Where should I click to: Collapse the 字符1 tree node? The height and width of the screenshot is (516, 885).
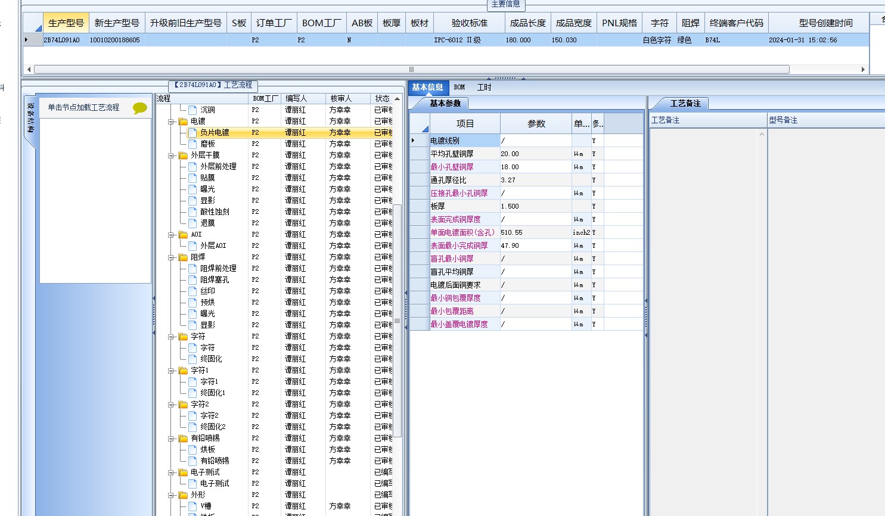[x=171, y=371]
